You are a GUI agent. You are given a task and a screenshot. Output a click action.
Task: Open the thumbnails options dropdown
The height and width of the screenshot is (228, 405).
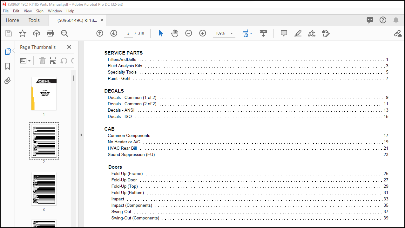(x=25, y=61)
